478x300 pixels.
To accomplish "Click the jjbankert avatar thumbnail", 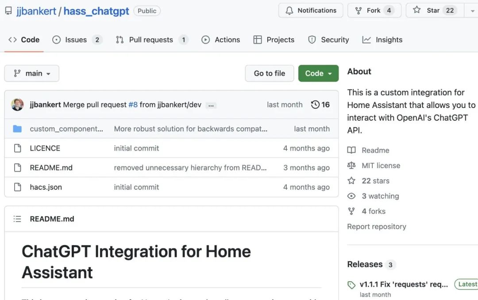I will click(17, 105).
